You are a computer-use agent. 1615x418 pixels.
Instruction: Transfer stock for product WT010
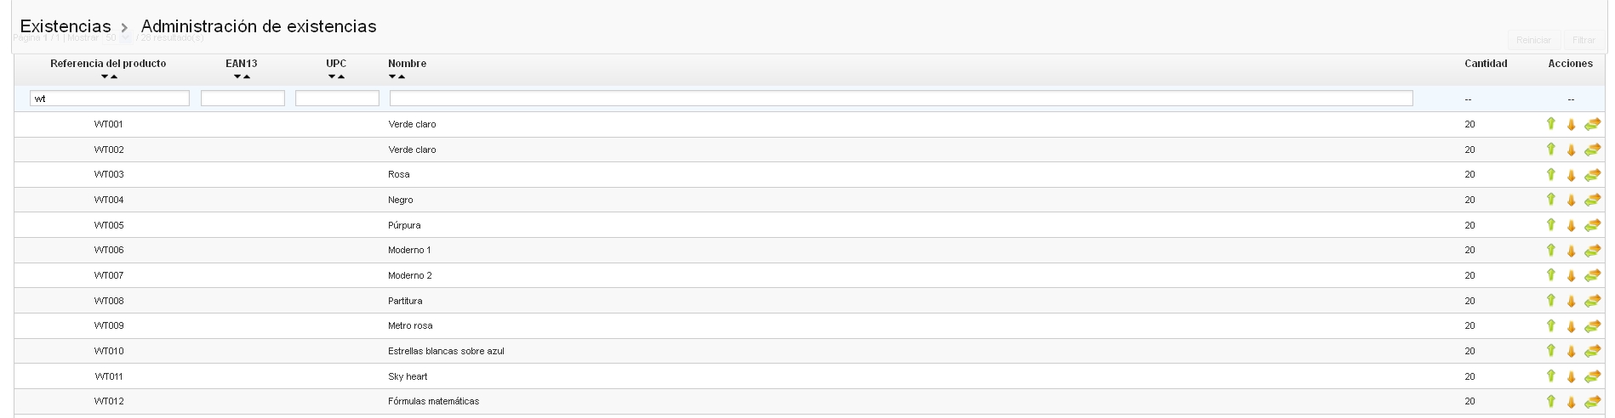click(1592, 351)
